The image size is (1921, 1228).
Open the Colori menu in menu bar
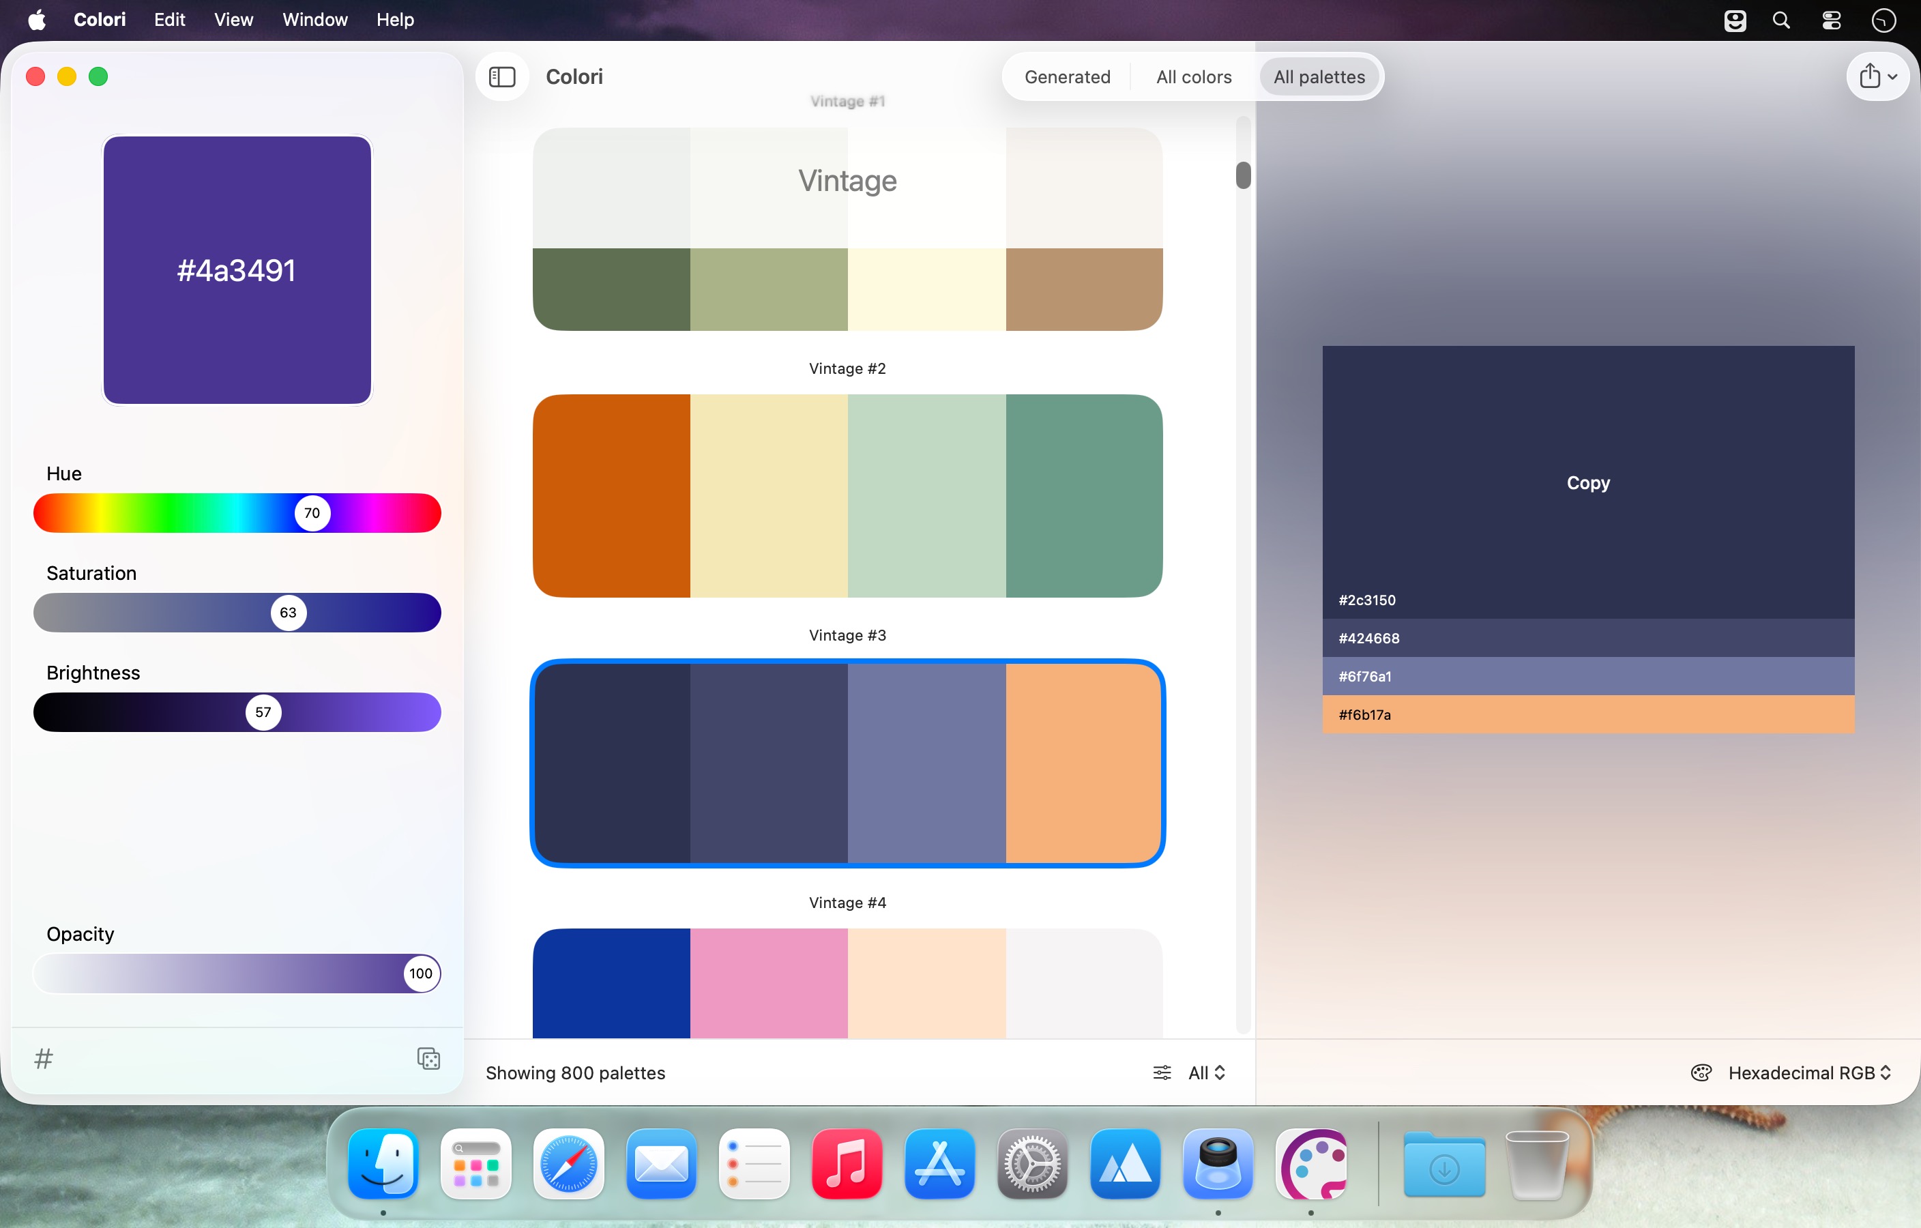(100, 20)
